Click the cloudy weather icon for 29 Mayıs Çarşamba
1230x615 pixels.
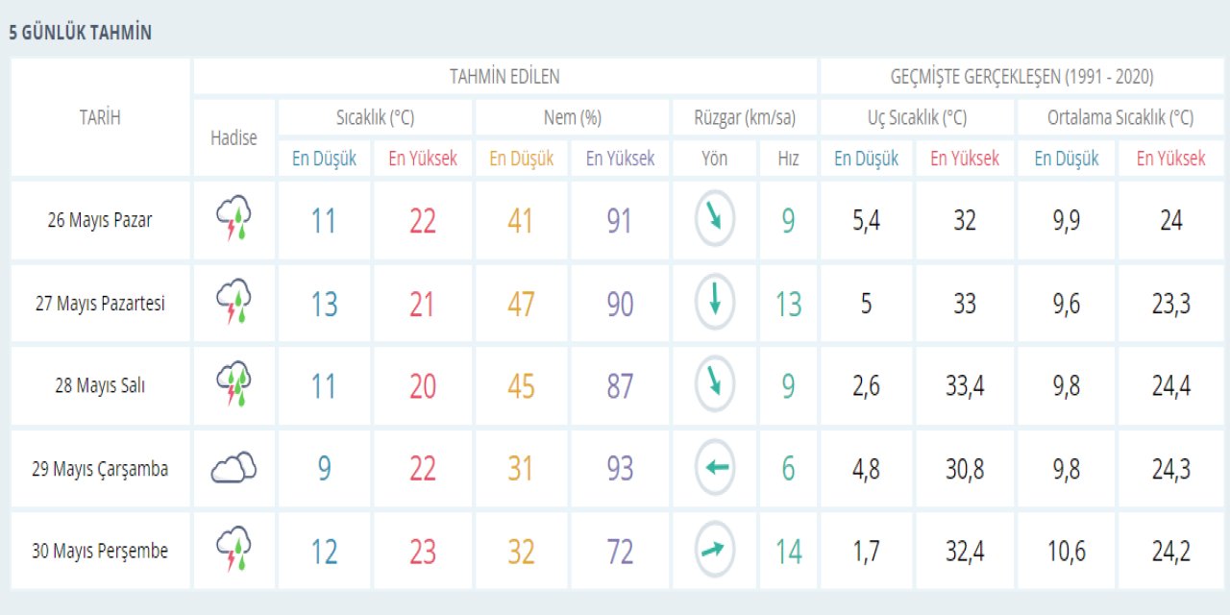tap(234, 467)
